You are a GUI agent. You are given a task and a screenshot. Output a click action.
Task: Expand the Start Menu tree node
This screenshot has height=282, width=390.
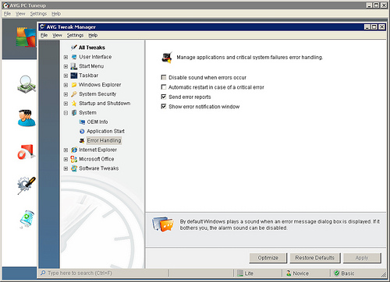tap(66, 66)
